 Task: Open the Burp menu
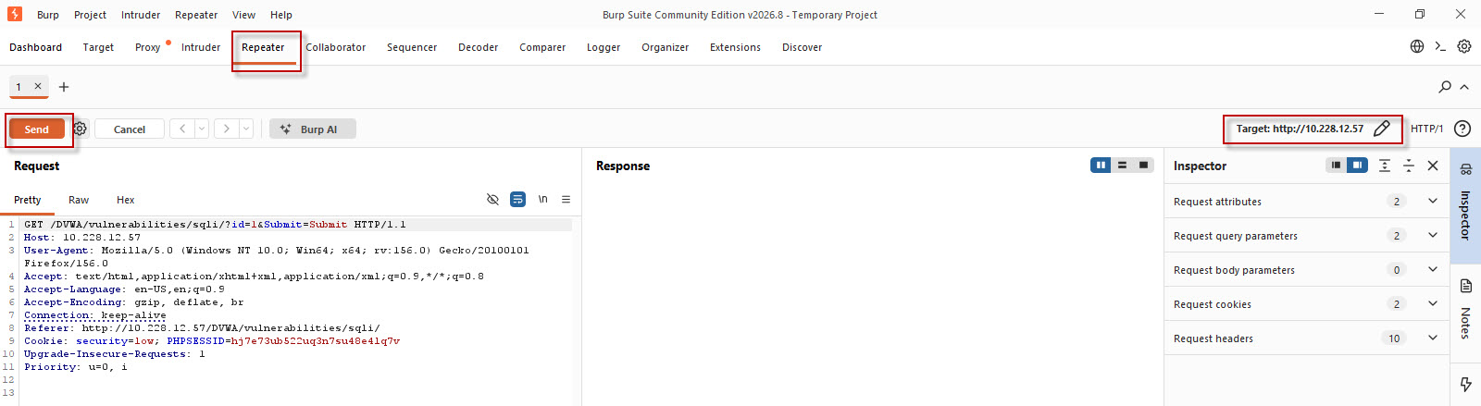point(48,15)
